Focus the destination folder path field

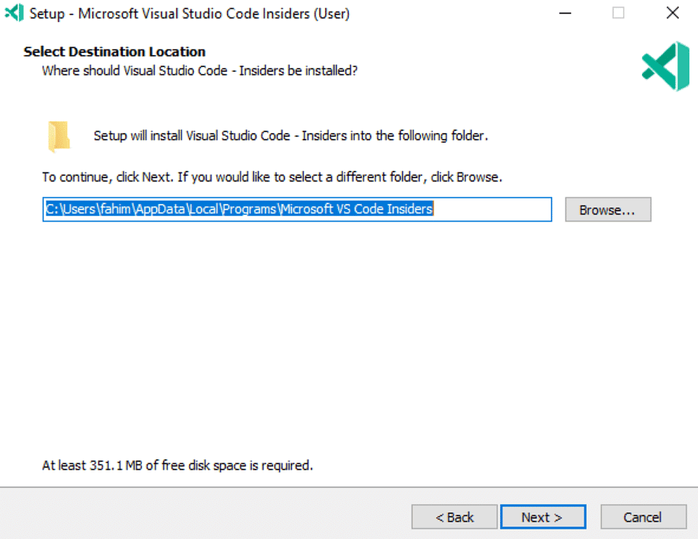297,210
